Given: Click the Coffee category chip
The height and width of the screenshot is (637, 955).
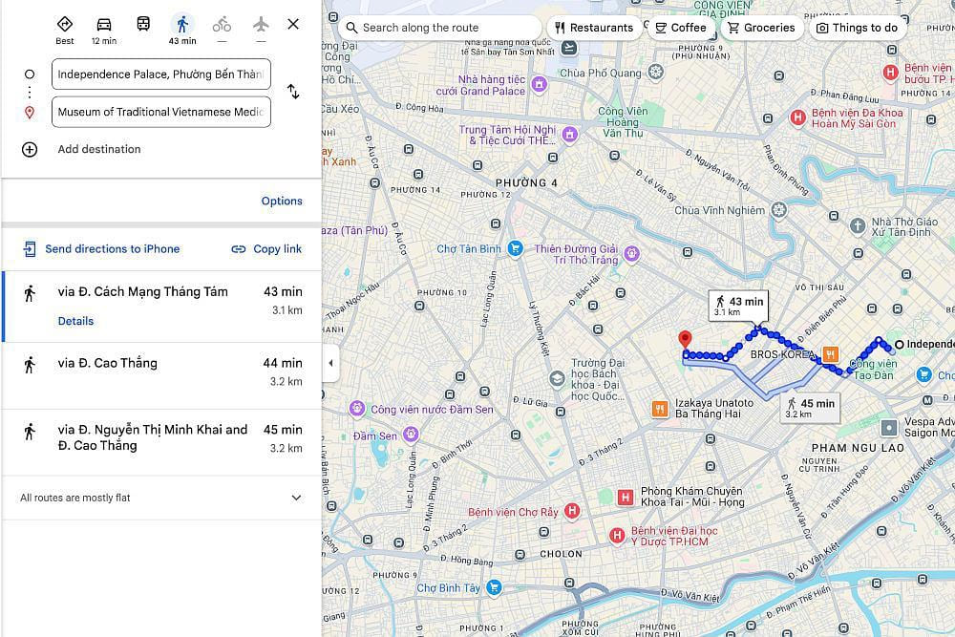Looking at the screenshot, I should pos(680,28).
